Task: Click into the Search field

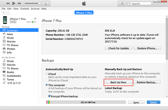Action: (x=140, y=4)
